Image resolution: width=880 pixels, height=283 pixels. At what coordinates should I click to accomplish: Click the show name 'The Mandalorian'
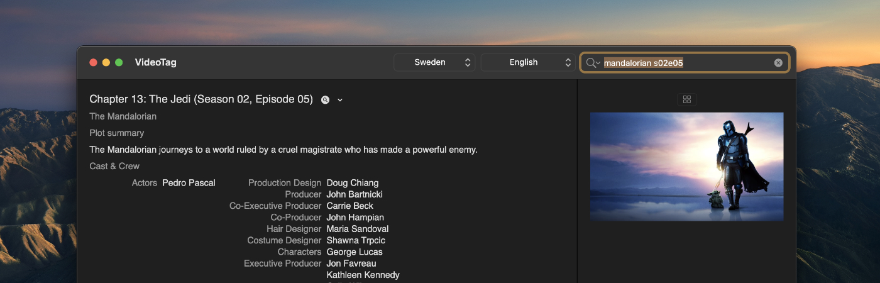tap(123, 116)
